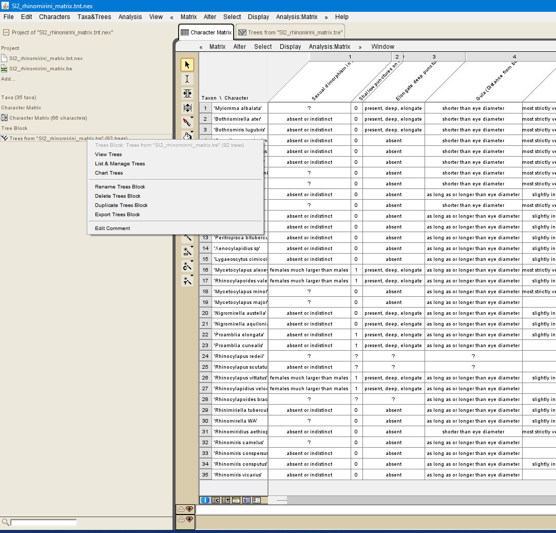Select the paintbrush cell coloring tool
Viewport: 556px width, 533px height.
coord(186,122)
